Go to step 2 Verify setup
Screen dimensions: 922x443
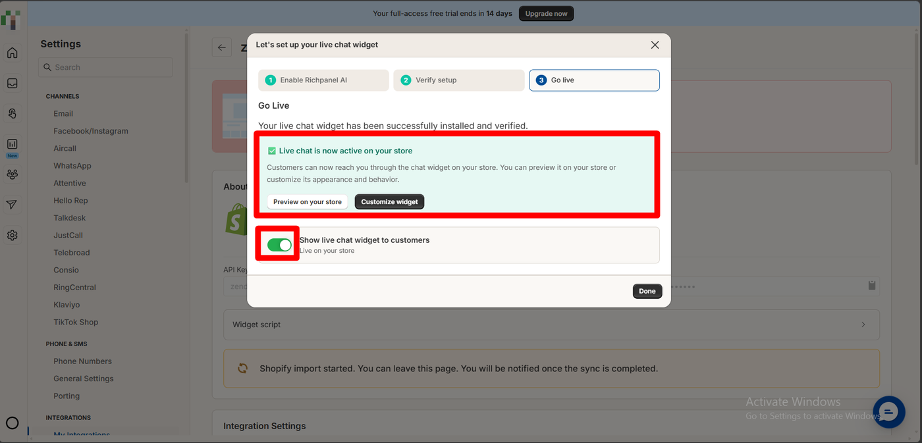458,80
